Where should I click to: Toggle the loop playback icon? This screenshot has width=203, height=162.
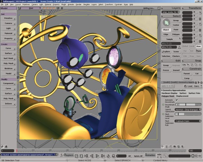108,156
